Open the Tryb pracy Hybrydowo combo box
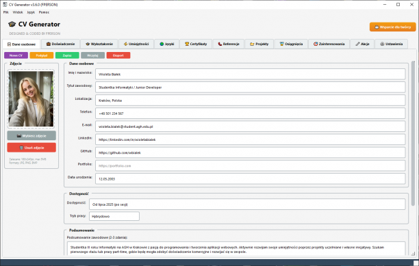Screen dimensions: 419x266 pyautogui.click(x=114, y=216)
